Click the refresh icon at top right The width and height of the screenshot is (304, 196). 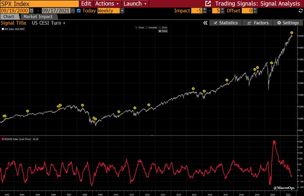[300, 10]
